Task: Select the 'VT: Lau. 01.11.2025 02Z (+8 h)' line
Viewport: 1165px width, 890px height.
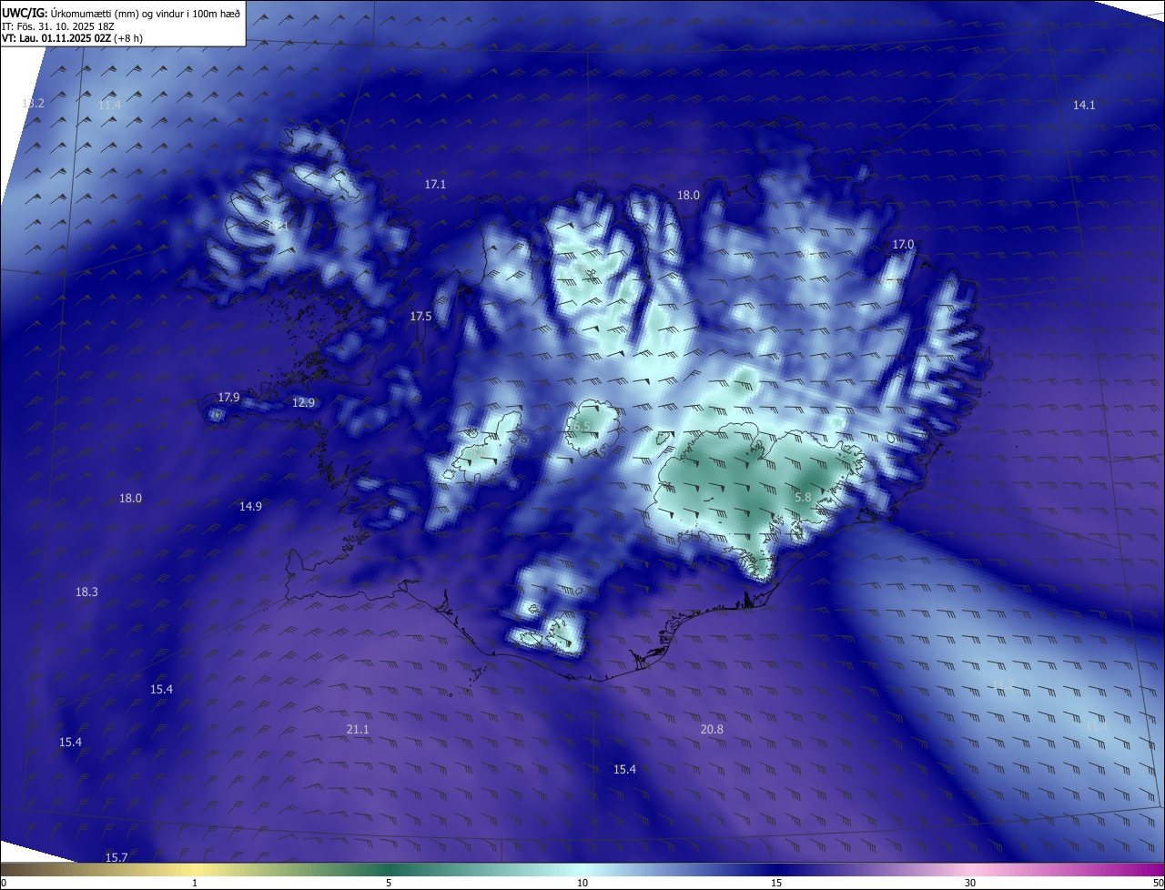Action: click(72, 38)
